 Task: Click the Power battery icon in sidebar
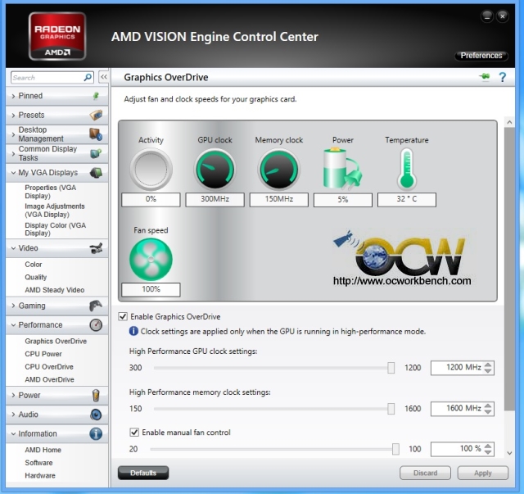coord(96,396)
